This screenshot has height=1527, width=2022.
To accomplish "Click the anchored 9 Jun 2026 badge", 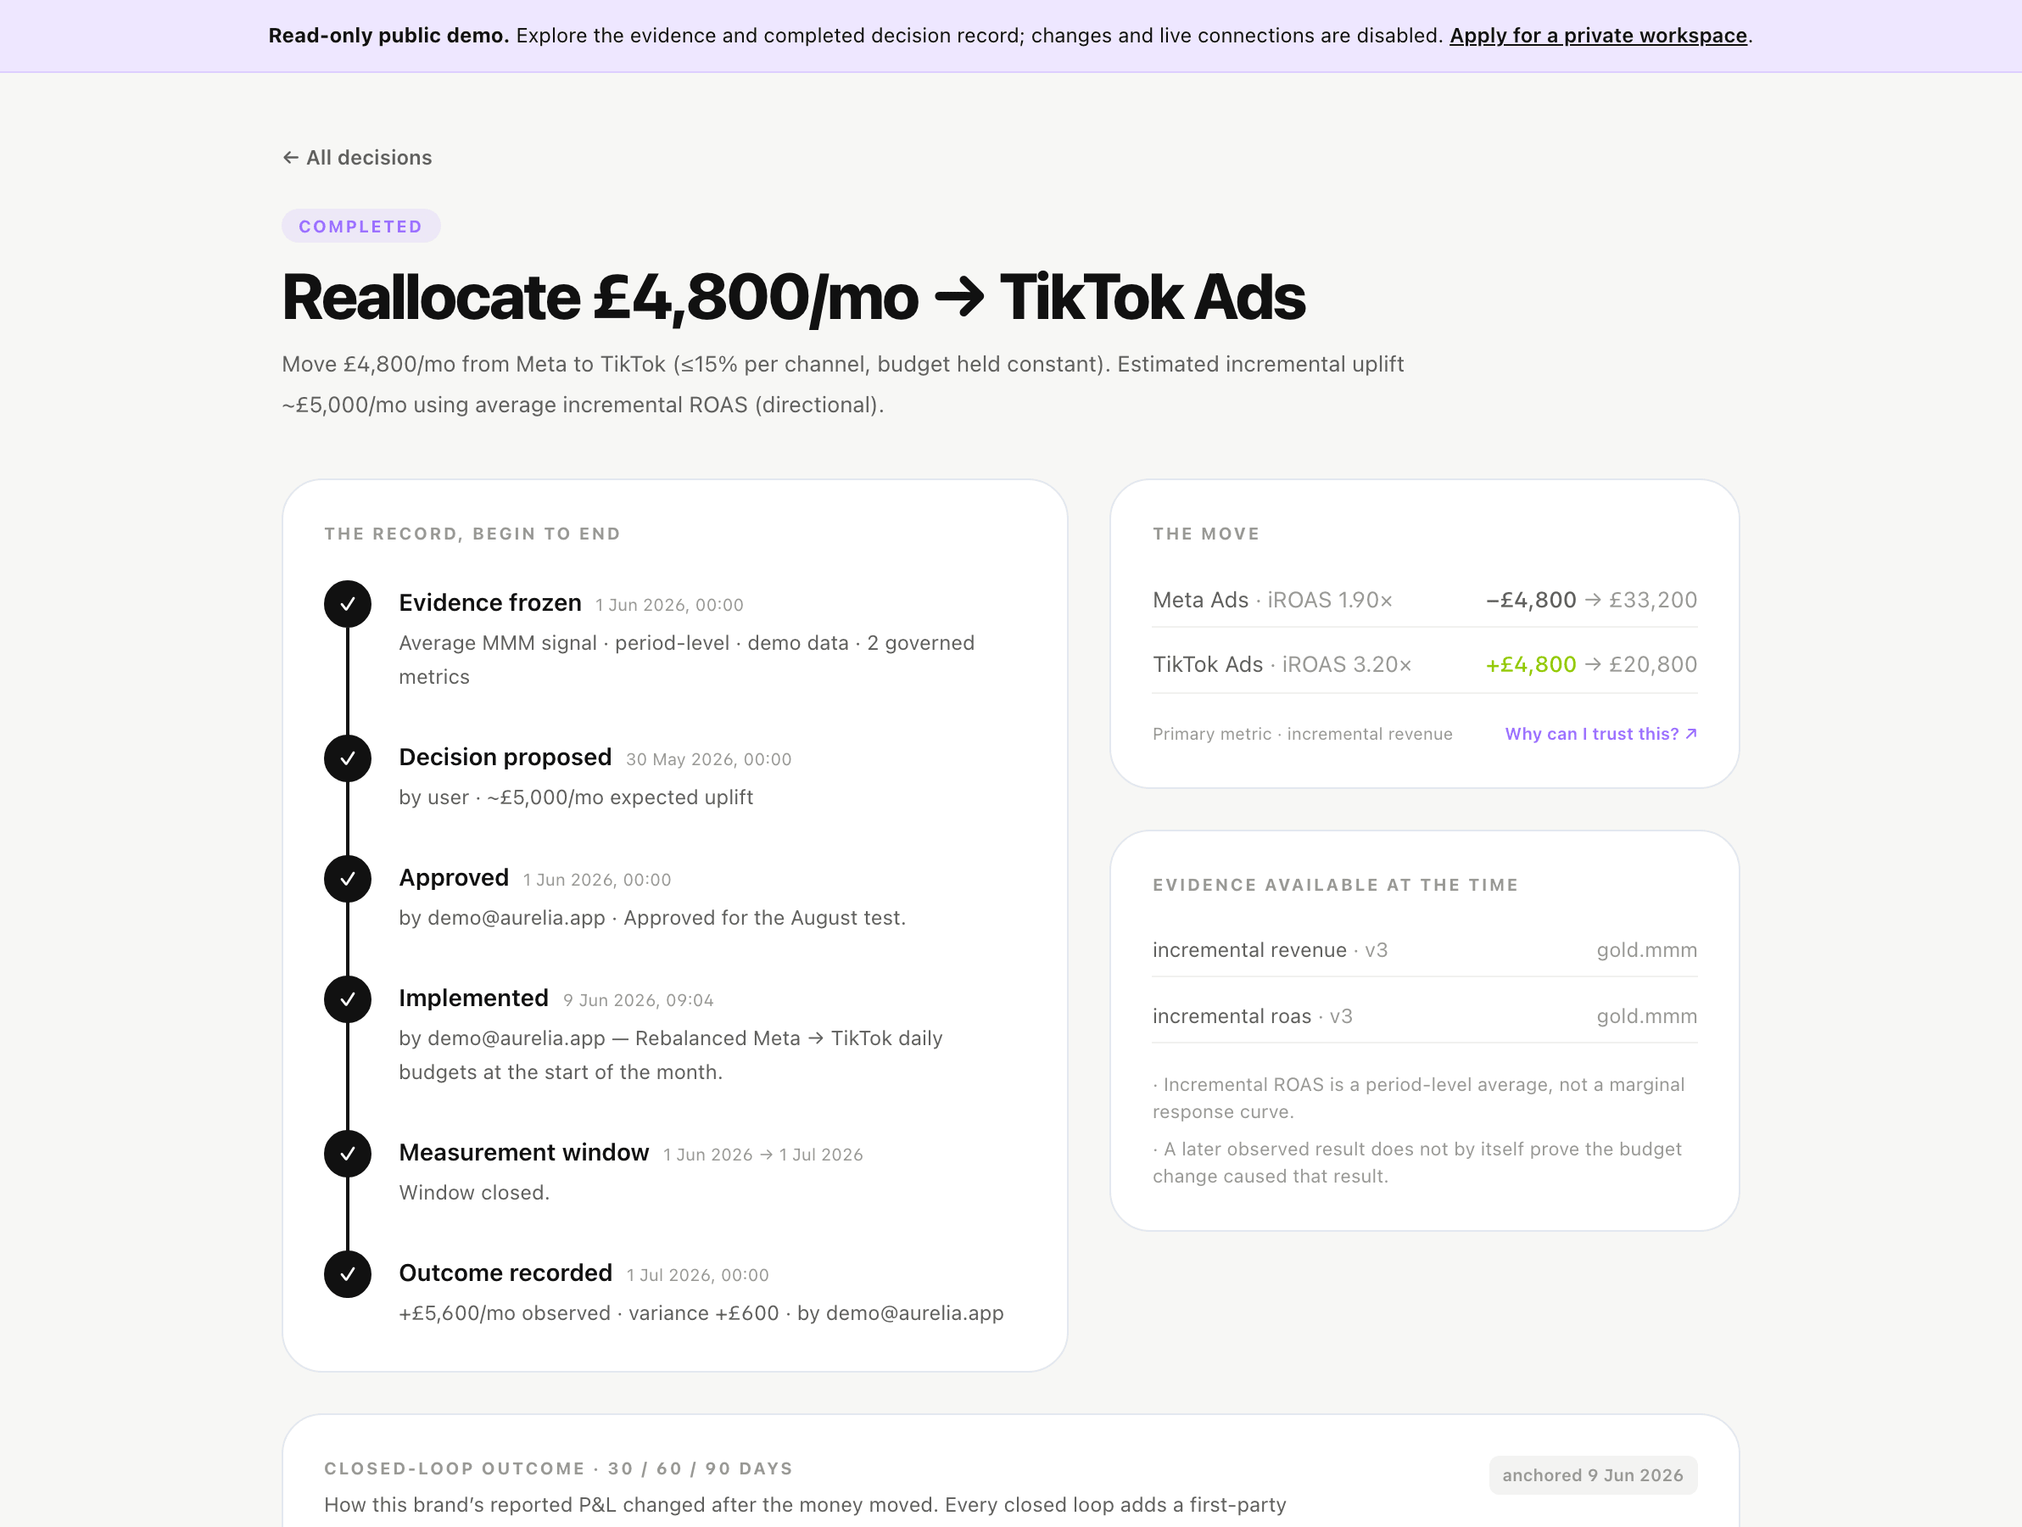I will (x=1592, y=1475).
